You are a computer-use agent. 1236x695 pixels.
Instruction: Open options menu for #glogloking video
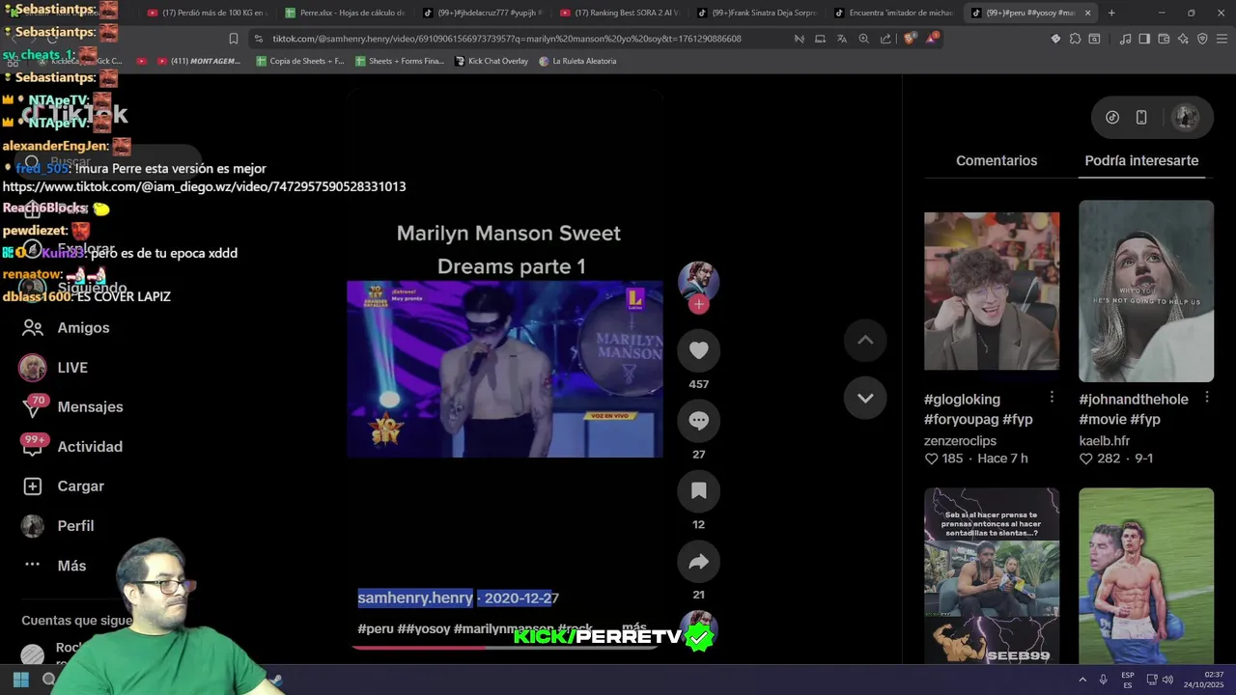pos(1052,398)
